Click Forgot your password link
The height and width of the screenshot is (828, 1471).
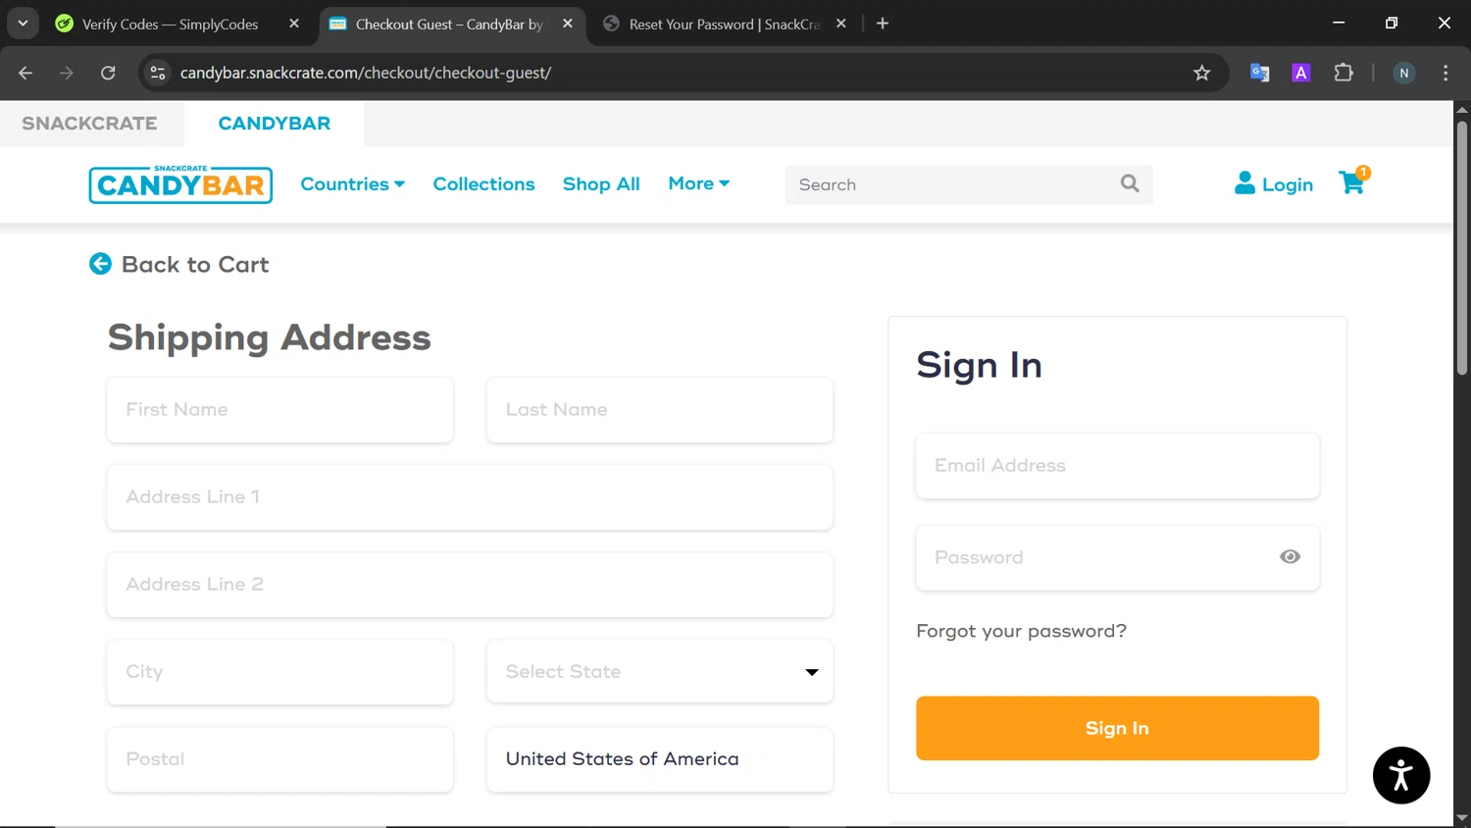pos(1021,631)
